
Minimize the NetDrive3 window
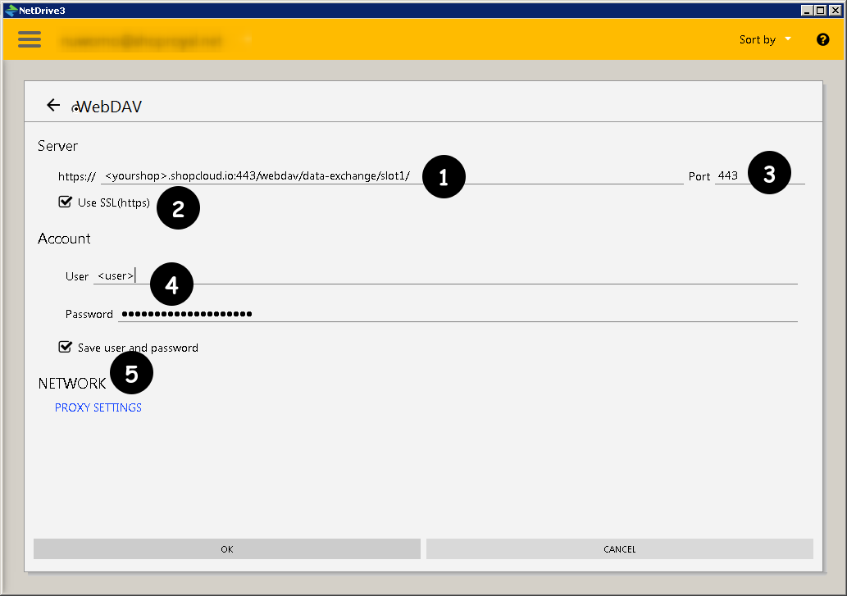point(808,10)
